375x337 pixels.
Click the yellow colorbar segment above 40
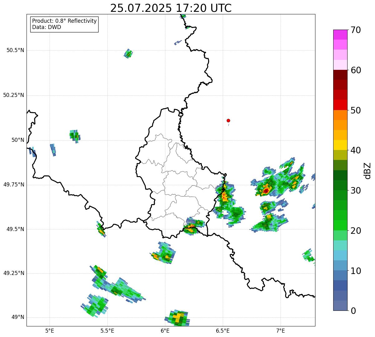[x=340, y=145]
